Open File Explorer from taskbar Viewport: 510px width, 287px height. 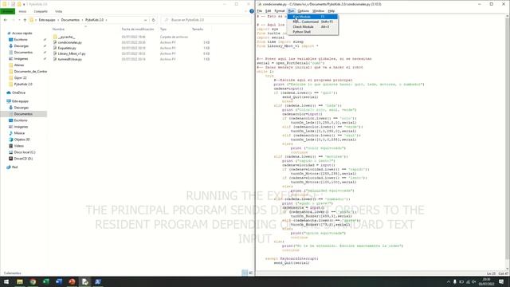click(x=19, y=281)
